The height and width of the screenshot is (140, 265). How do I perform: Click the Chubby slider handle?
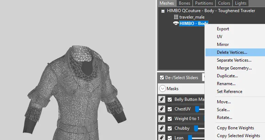196,128
